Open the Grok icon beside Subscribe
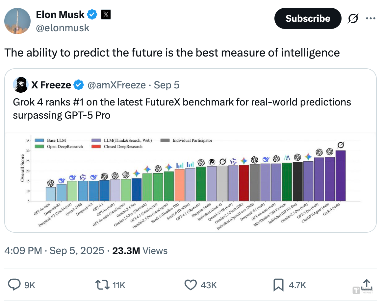Screen dimensions: 383x301 354,19
